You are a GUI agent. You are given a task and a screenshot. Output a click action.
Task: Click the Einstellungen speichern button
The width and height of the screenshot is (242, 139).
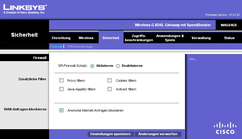[x=110, y=134]
